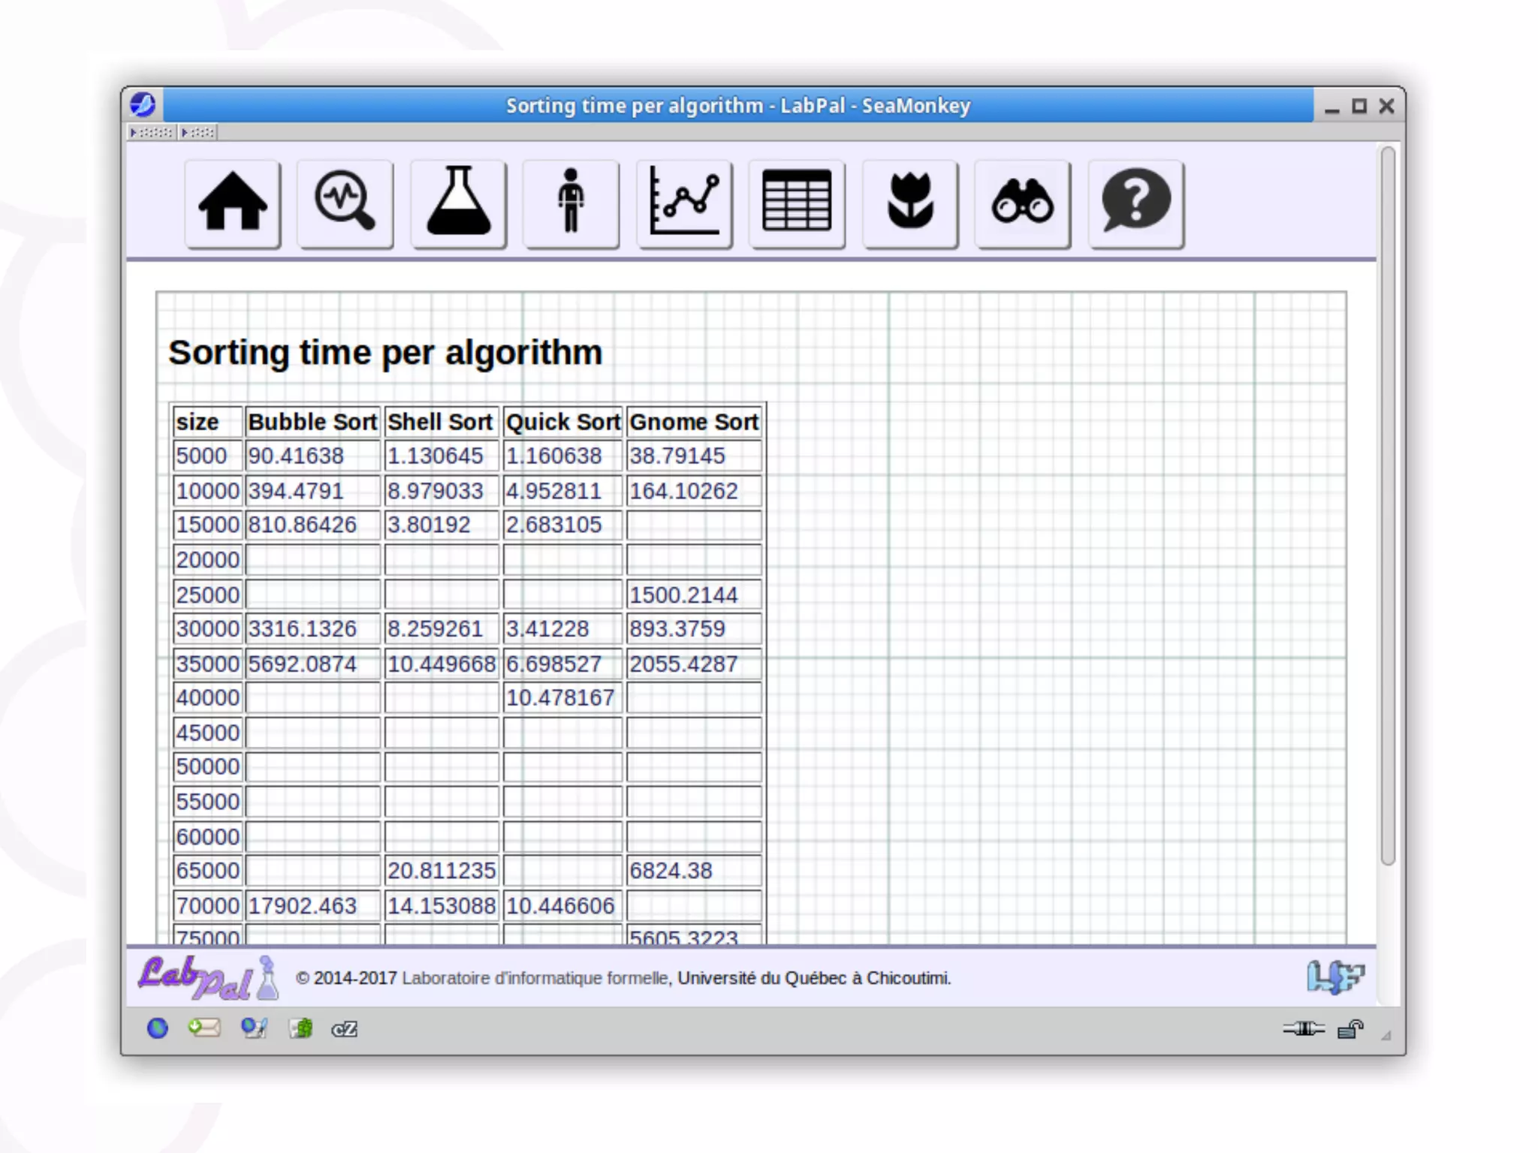Viewport: 1538px width, 1153px height.
Task: Open Mail component icon in status bar
Action: [x=204, y=1028]
